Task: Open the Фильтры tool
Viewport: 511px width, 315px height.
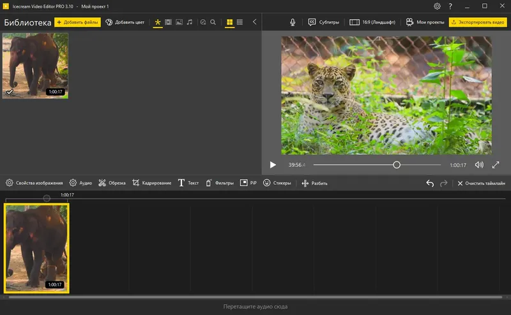Action: tap(220, 183)
